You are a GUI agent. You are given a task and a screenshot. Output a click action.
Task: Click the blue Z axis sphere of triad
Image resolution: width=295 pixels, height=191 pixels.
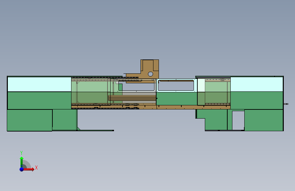(x=22, y=169)
